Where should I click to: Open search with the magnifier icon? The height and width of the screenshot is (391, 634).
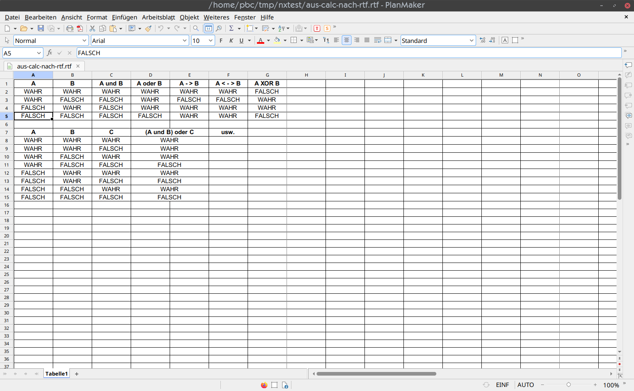[196, 28]
